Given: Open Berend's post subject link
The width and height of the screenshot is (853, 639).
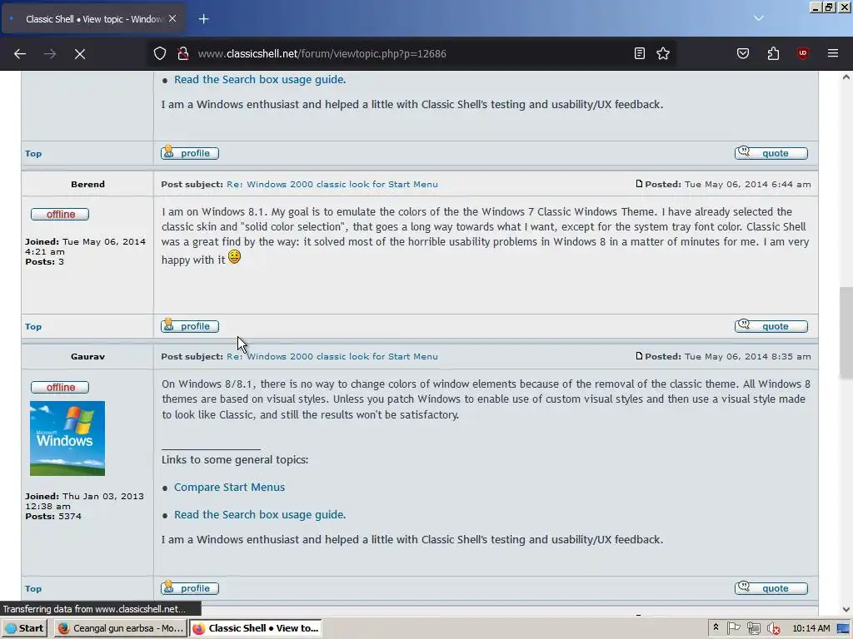Looking at the screenshot, I should tap(332, 184).
